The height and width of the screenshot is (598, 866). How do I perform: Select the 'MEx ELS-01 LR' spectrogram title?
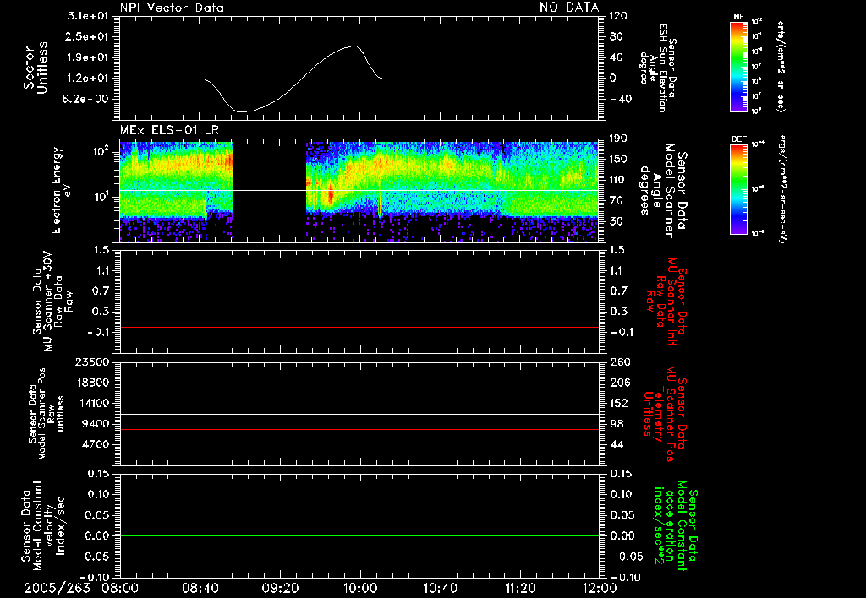pyautogui.click(x=169, y=130)
